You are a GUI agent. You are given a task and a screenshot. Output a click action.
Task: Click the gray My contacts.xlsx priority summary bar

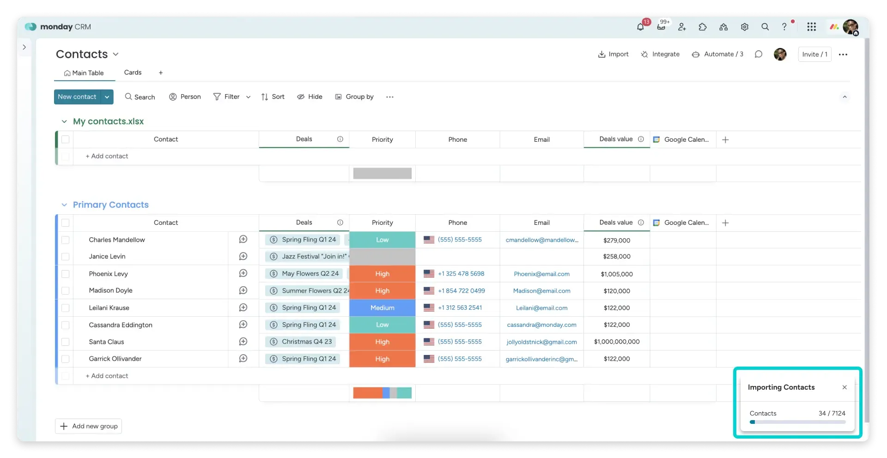(382, 173)
